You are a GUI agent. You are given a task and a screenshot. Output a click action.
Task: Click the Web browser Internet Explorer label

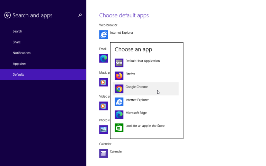coord(122,33)
